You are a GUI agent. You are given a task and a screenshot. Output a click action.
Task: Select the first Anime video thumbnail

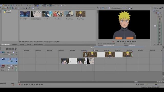(25, 14)
